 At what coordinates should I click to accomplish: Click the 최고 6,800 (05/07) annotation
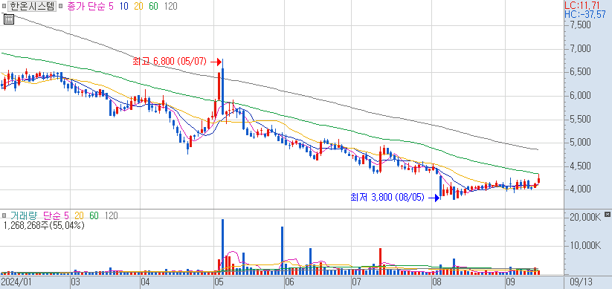click(170, 61)
